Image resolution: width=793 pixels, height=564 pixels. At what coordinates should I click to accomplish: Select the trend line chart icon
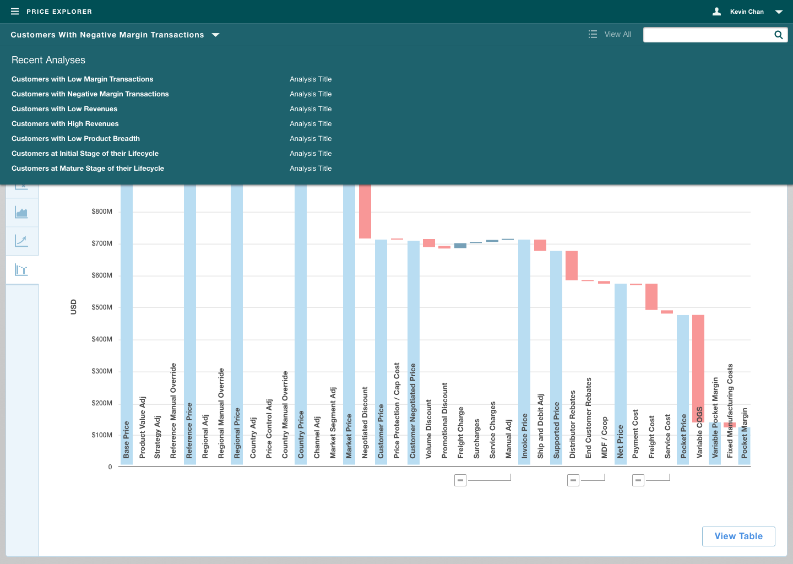[21, 241]
